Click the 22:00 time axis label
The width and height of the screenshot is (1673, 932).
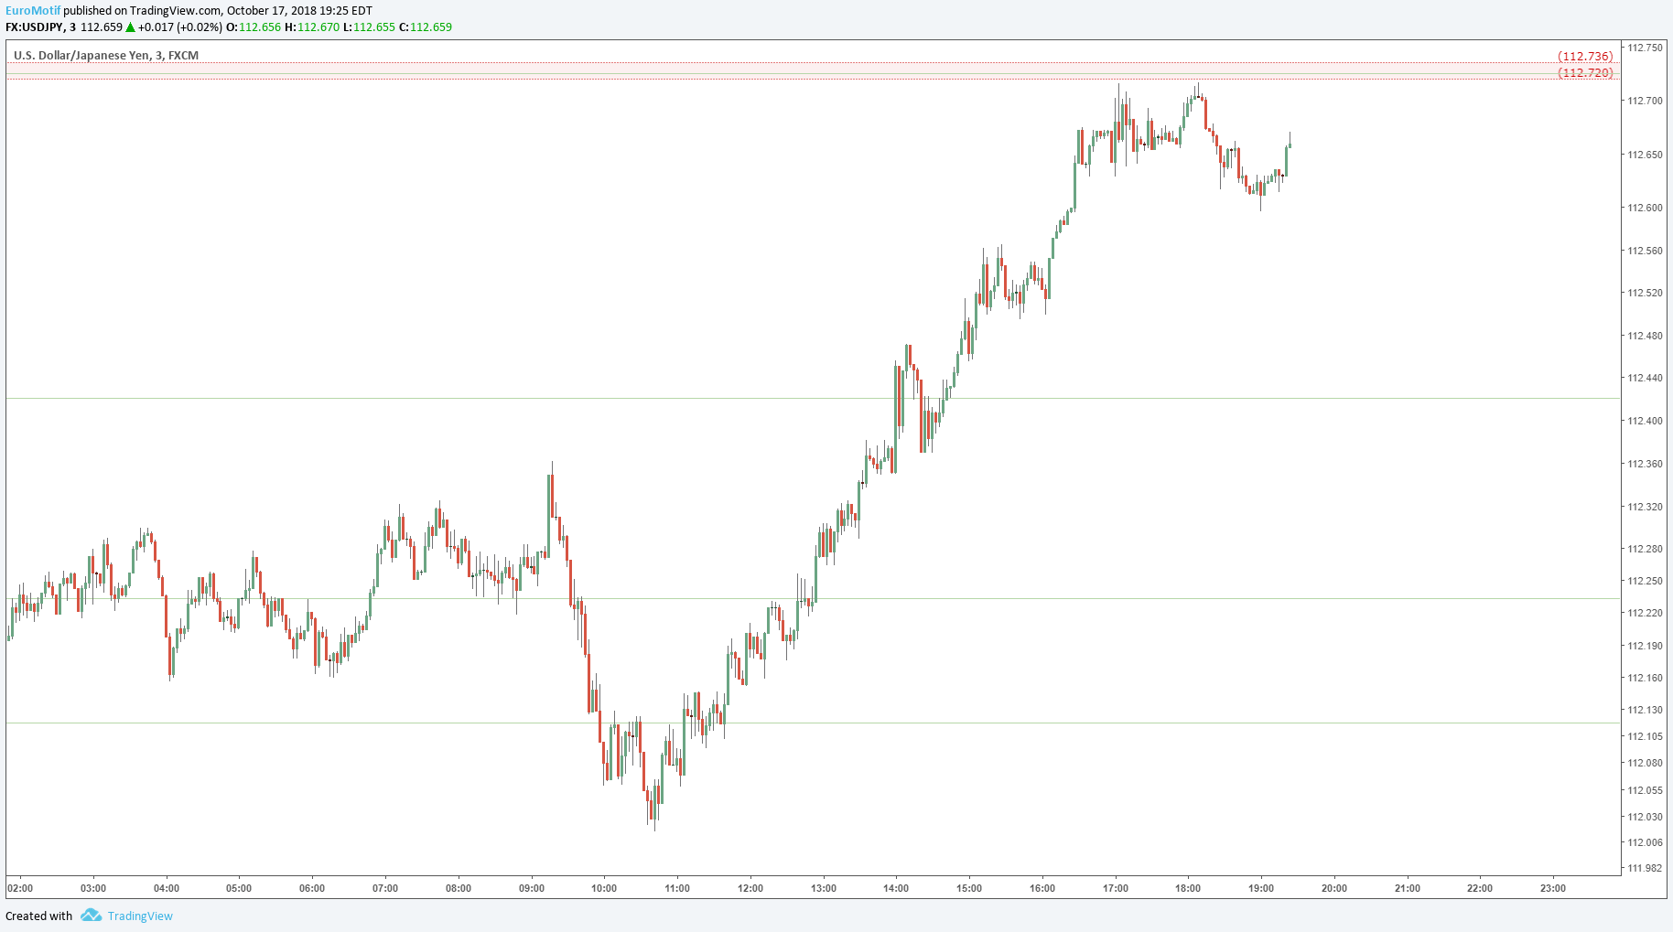pyautogui.click(x=1480, y=888)
